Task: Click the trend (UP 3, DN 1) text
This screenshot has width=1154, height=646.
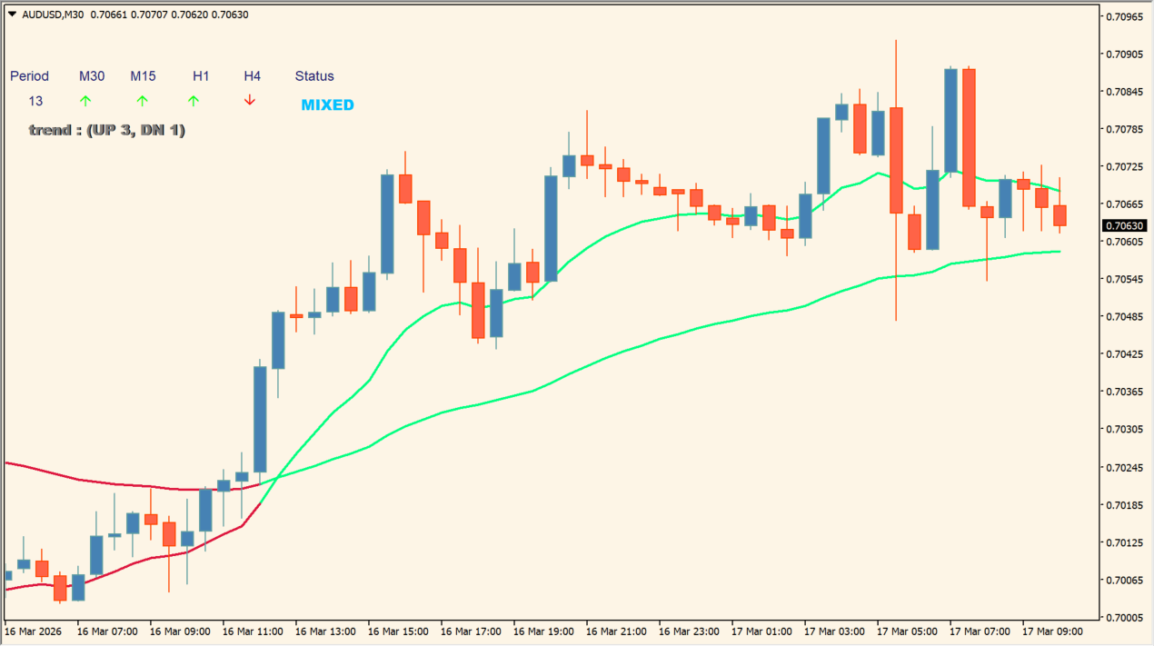Action: [x=106, y=130]
